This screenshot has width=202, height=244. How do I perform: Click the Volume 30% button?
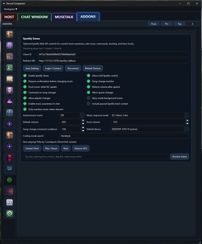[81, 149]
